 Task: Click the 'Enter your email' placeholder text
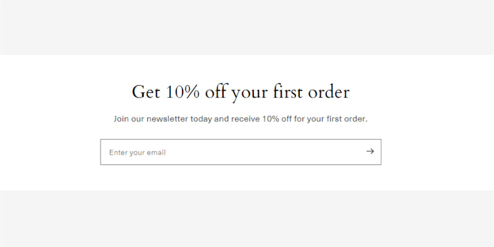[138, 152]
